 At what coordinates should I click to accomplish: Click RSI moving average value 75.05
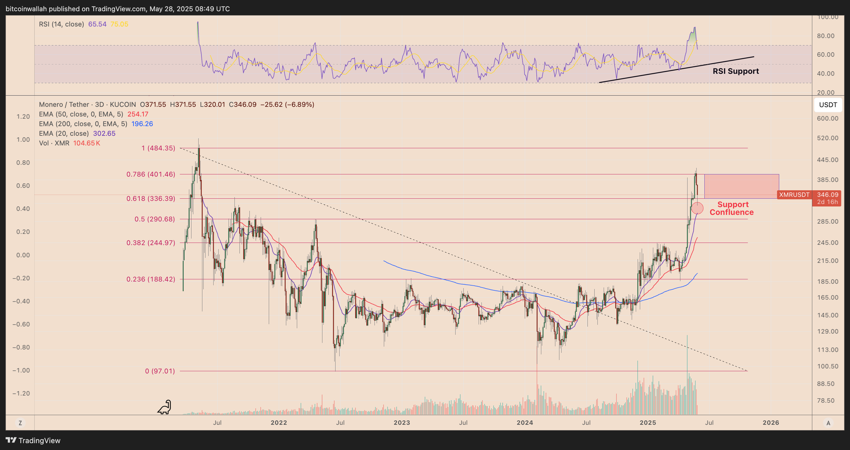pyautogui.click(x=119, y=24)
